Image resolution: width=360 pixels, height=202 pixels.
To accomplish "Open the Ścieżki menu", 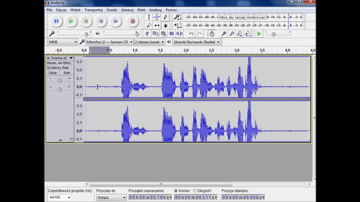I will point(112,10).
